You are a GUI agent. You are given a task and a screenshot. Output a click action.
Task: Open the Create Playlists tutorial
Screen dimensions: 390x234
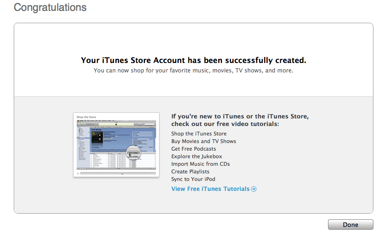tap(190, 171)
